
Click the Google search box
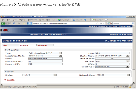(x=122, y=23)
